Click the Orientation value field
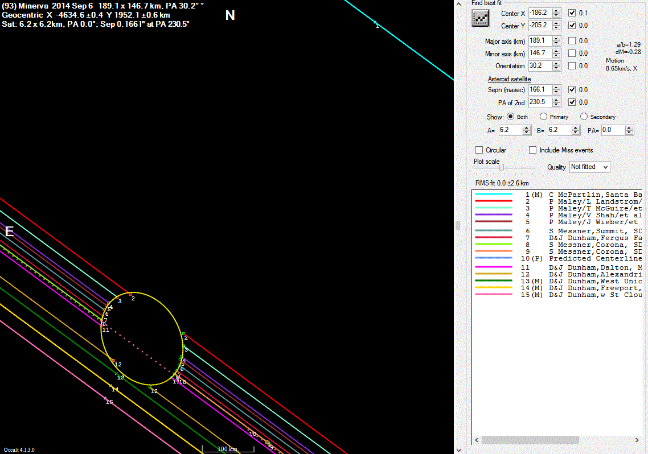 (540, 65)
